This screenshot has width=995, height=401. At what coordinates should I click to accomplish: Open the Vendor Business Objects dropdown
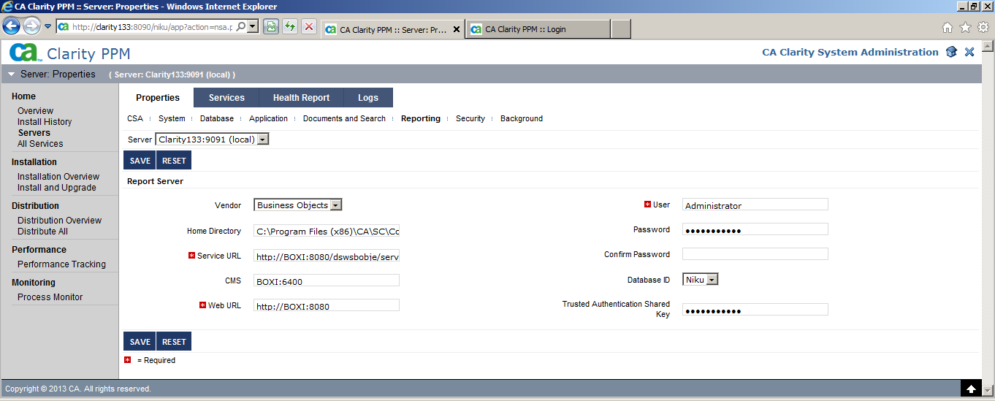(x=298, y=205)
